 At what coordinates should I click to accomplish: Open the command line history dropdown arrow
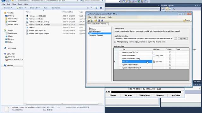(x=183, y=92)
